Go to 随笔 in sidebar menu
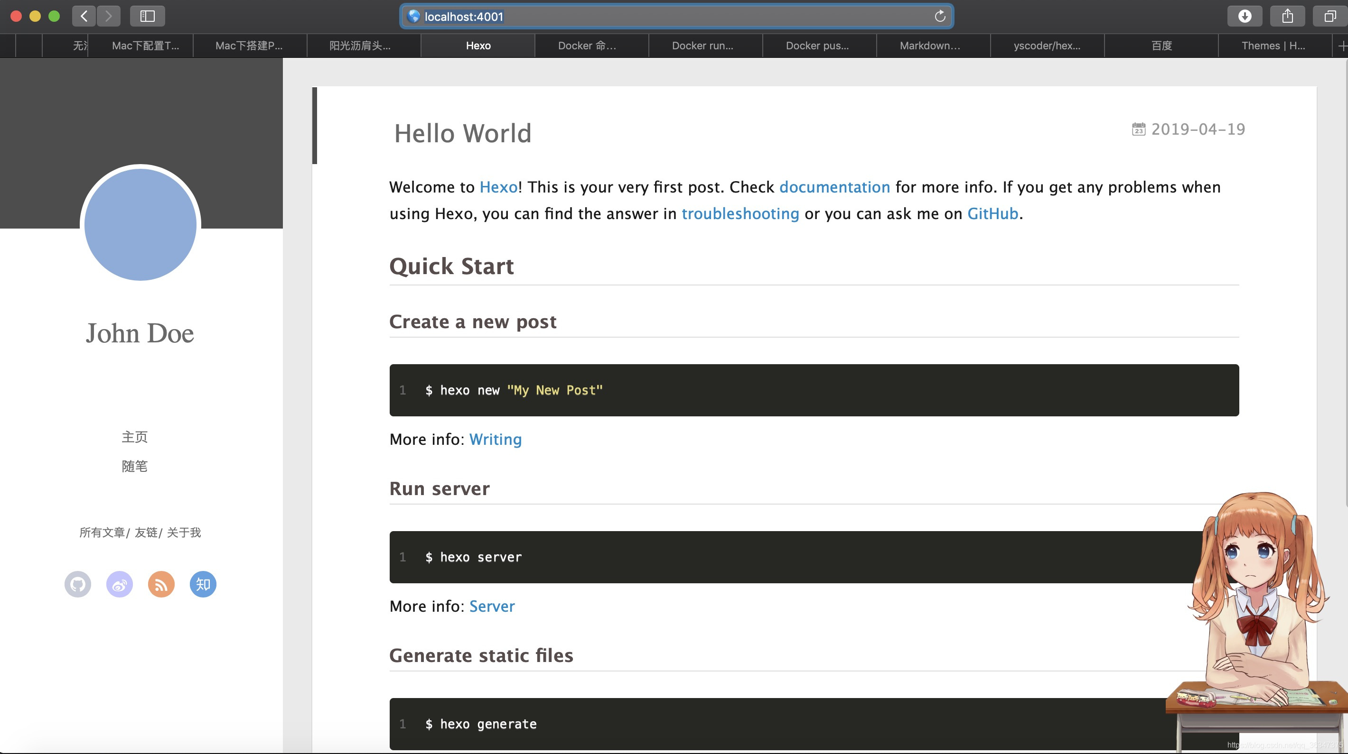Screen dimensions: 1348x754 [x=134, y=467]
